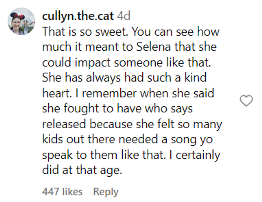The image size is (262, 202).
Task: Click the 4d comment timestamp
Action: [x=124, y=17]
